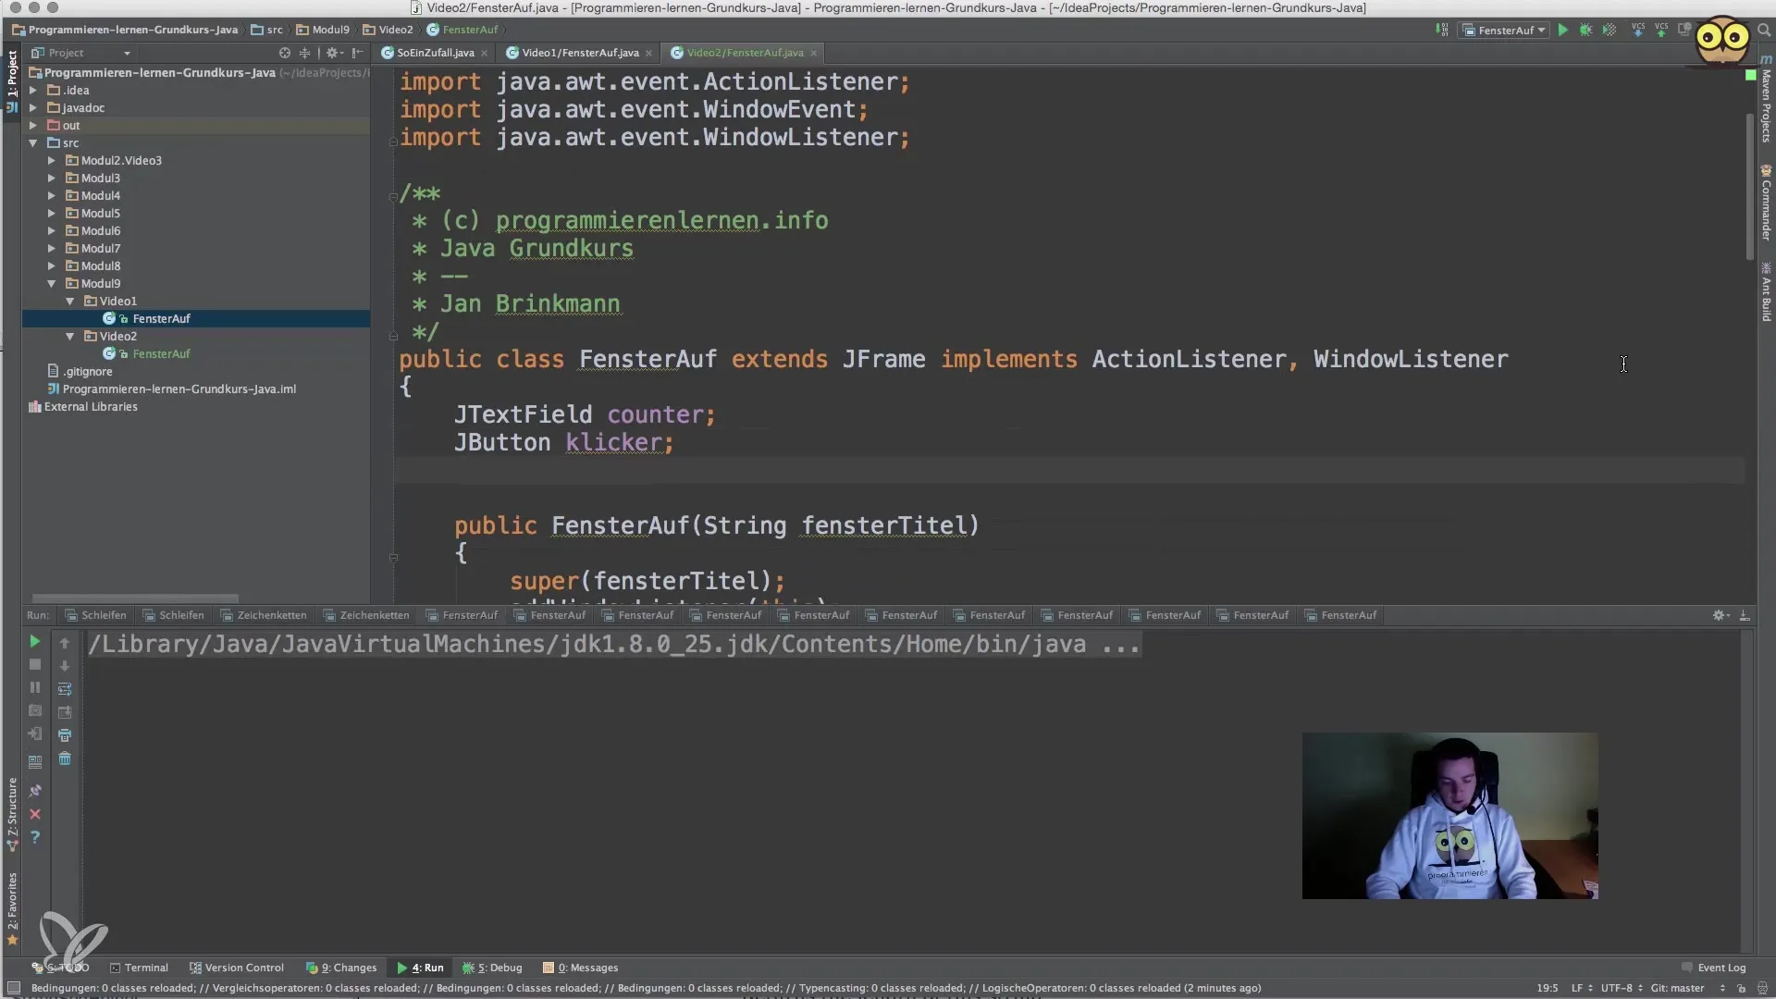
Task: Dump threads camera icon in Run panel
Action: click(x=34, y=710)
